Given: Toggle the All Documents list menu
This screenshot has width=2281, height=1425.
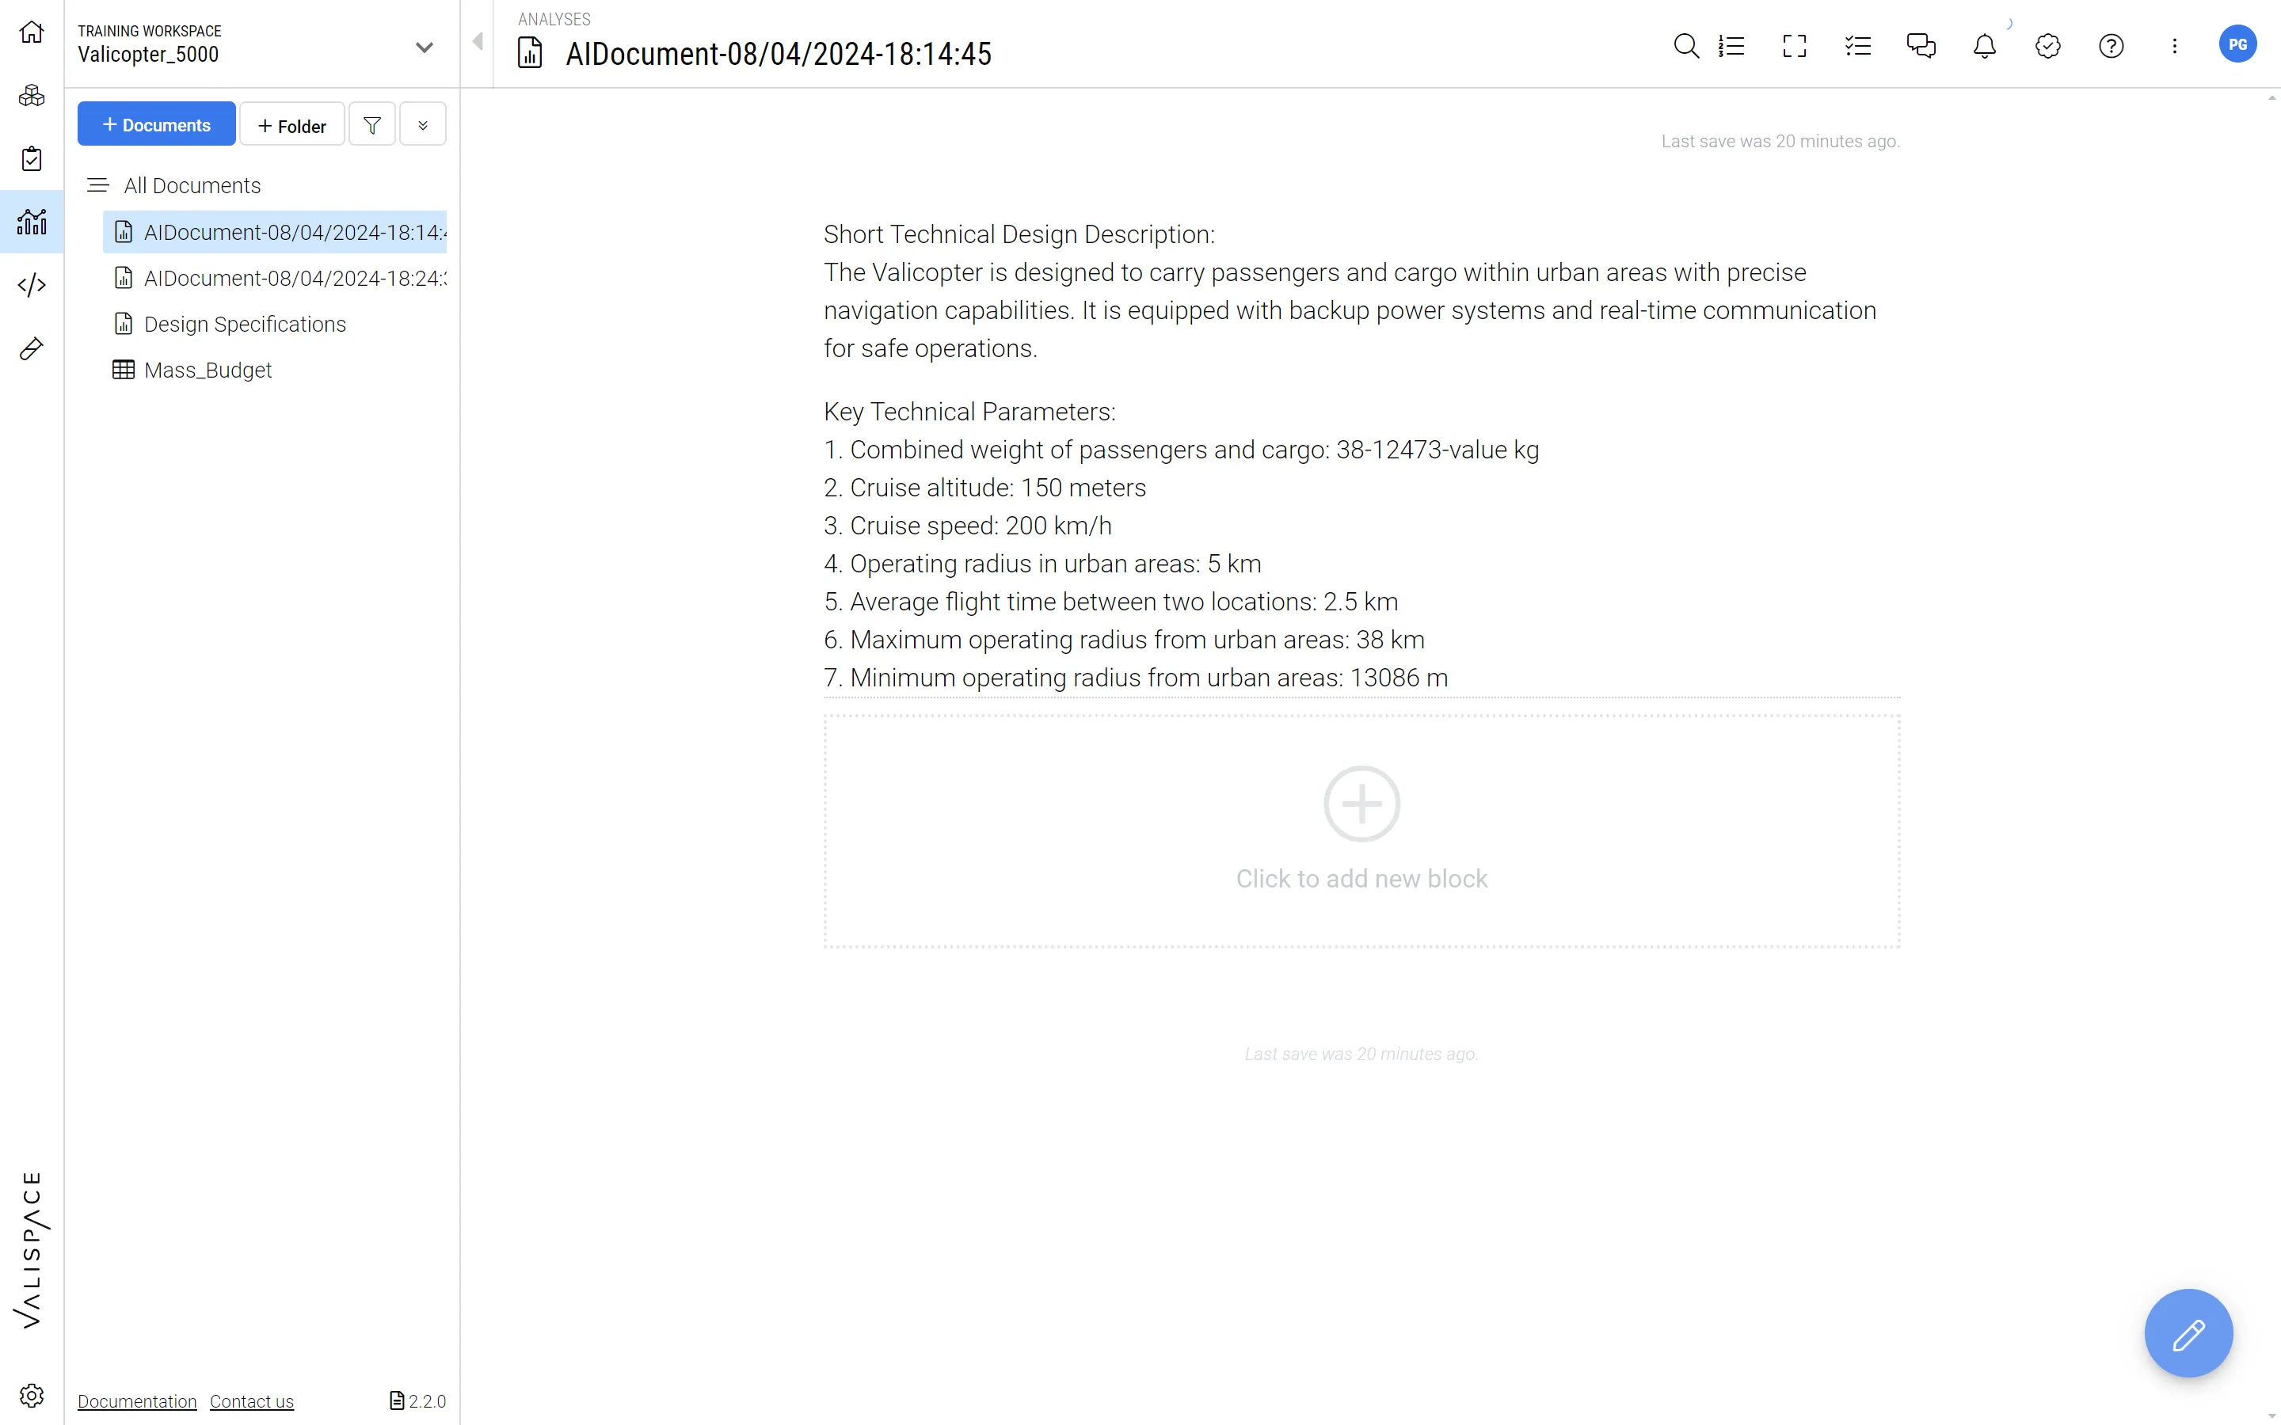Looking at the screenshot, I should (x=98, y=186).
